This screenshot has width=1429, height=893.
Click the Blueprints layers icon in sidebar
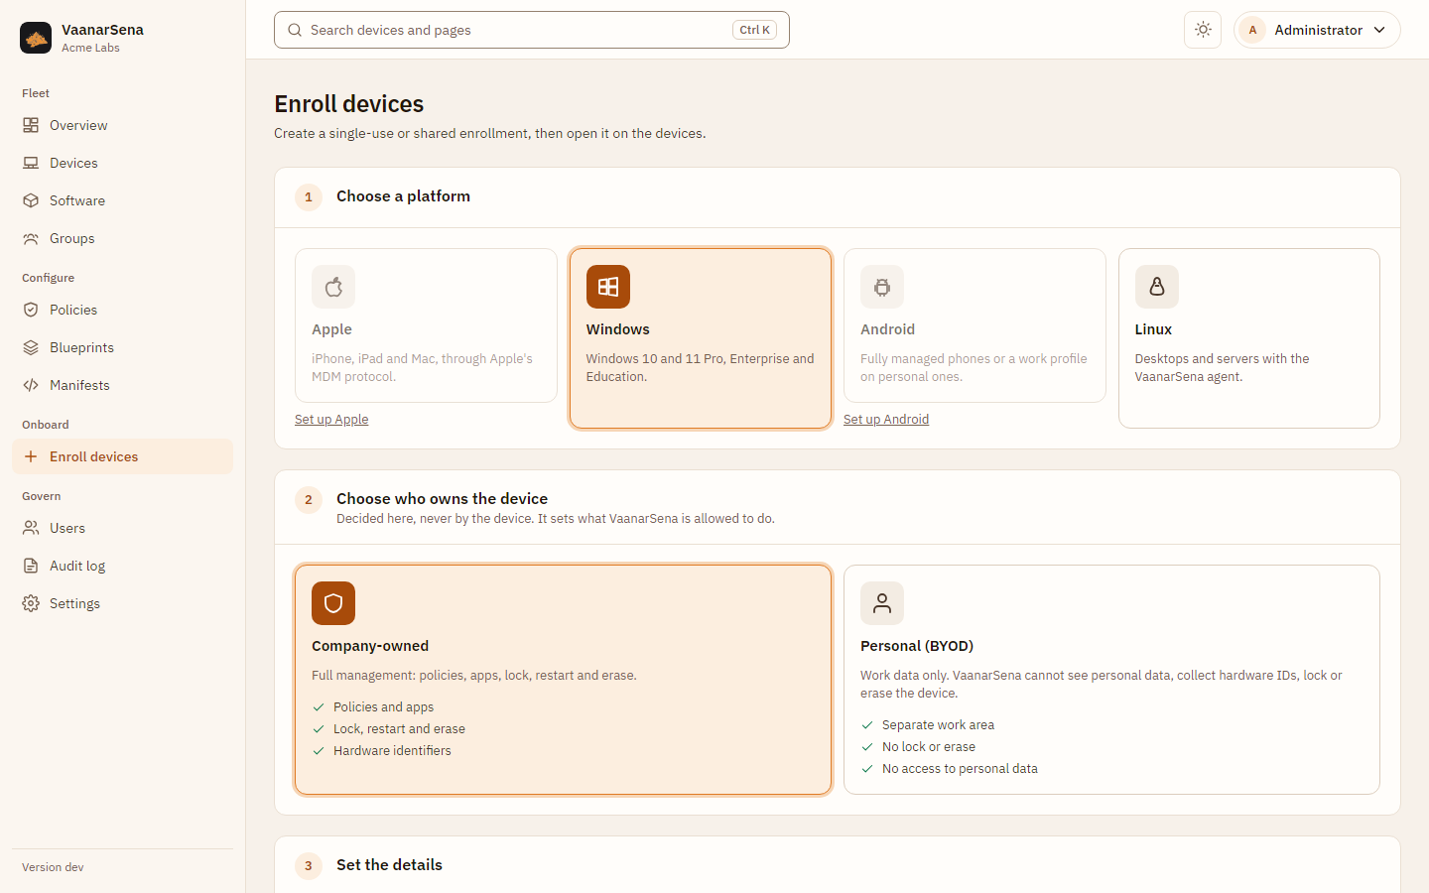click(x=31, y=347)
